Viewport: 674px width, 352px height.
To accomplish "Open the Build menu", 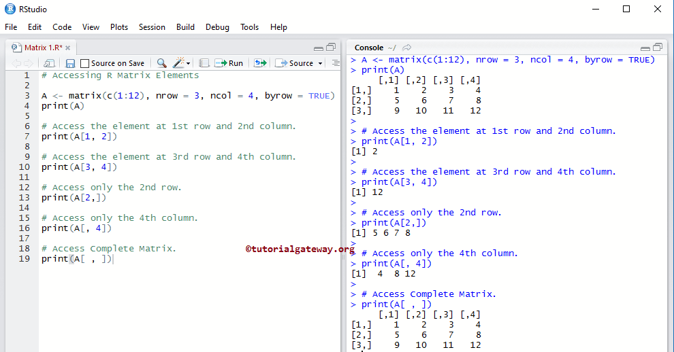I will [185, 27].
